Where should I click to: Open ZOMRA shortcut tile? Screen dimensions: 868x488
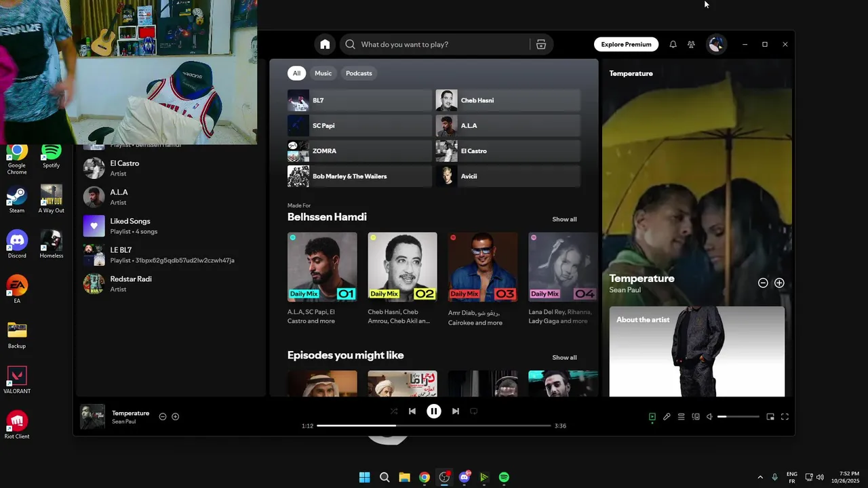[x=359, y=151]
